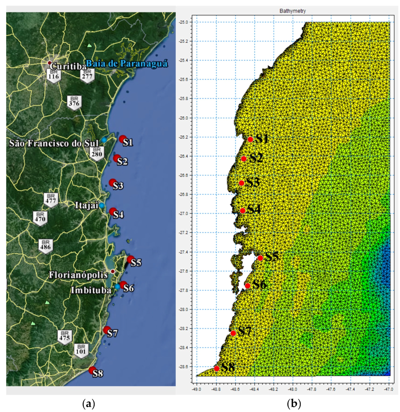Viewport: 400px width, 412px height.
Task: Click the S4 point on bathymetry mesh
Action: click(243, 211)
